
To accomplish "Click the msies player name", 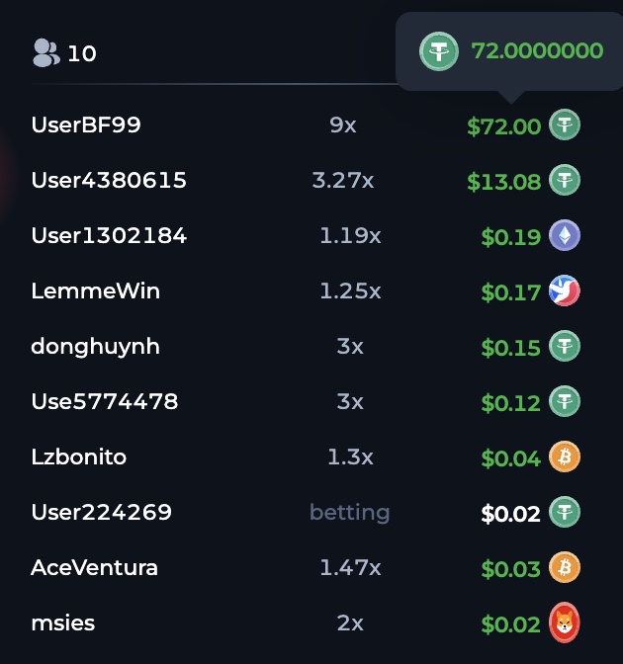I will [62, 622].
